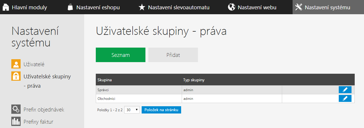The image size is (364, 128).
Task: Open the Prefix objednávek sidebar link
Action: click(44, 109)
